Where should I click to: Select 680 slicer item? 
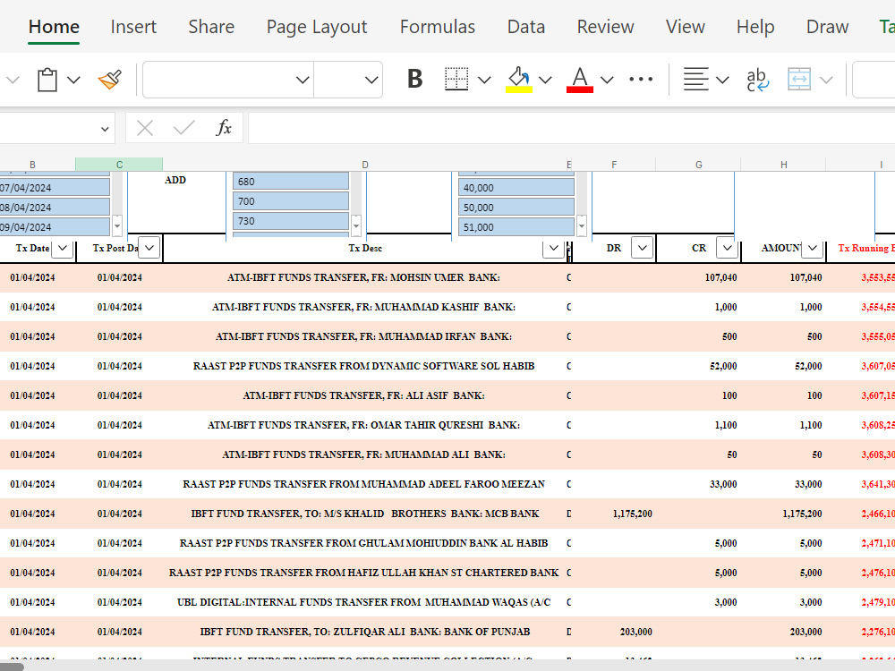pyautogui.click(x=291, y=182)
